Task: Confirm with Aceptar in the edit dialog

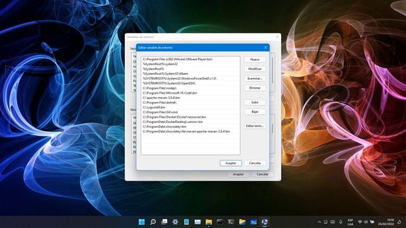Action: (x=231, y=163)
